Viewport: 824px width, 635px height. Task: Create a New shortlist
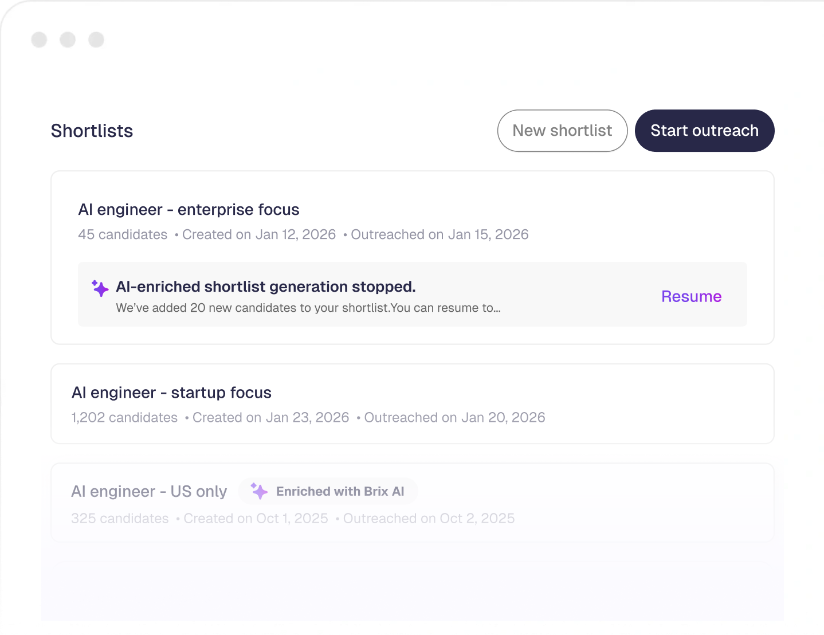click(x=562, y=131)
